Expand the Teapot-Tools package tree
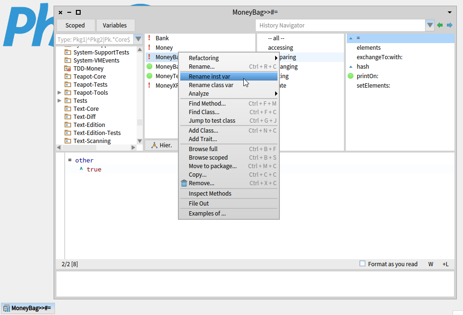This screenshot has width=463, height=315. tap(59, 93)
